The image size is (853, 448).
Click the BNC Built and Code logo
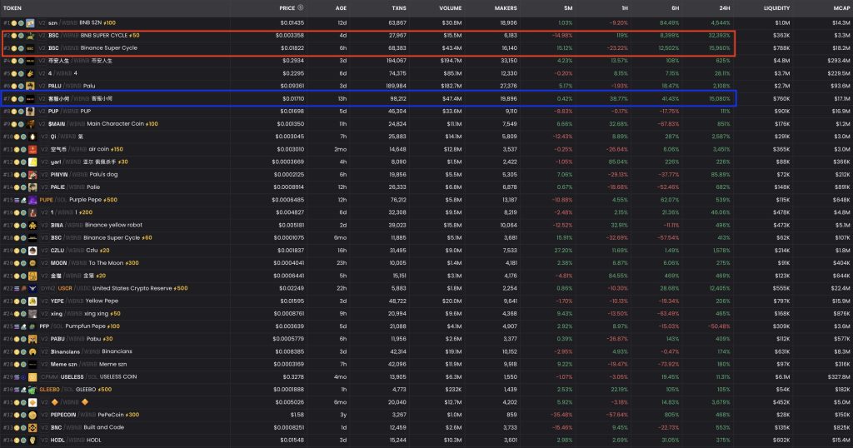[x=31, y=426]
